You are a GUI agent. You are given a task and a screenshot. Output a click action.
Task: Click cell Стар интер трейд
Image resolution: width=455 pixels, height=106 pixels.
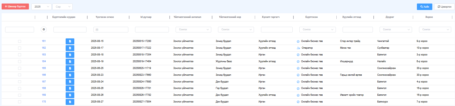350,41
